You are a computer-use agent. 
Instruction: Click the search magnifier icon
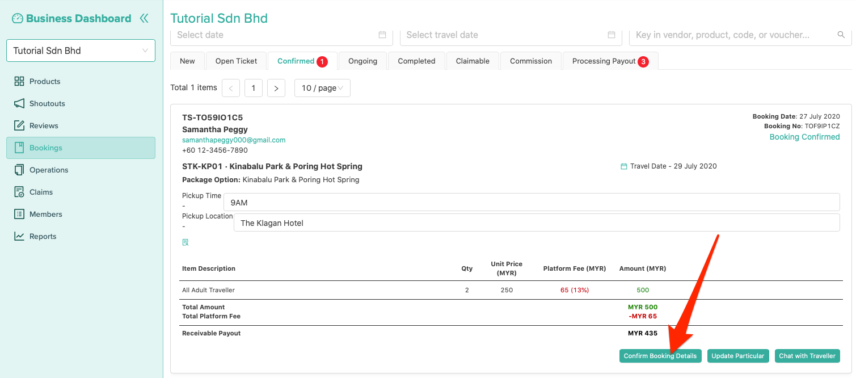[x=841, y=35]
